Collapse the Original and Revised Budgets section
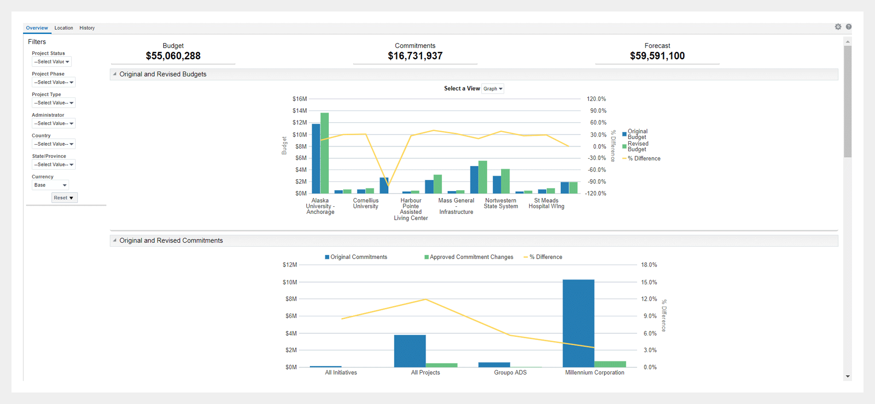 115,74
